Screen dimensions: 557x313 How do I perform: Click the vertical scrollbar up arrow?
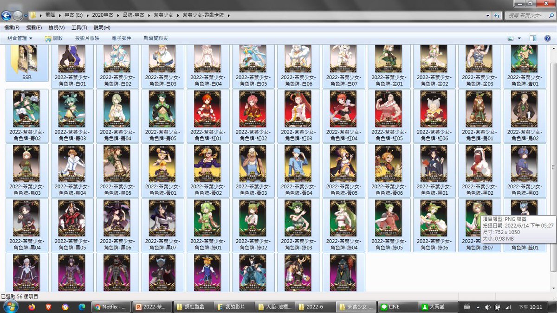553,48
